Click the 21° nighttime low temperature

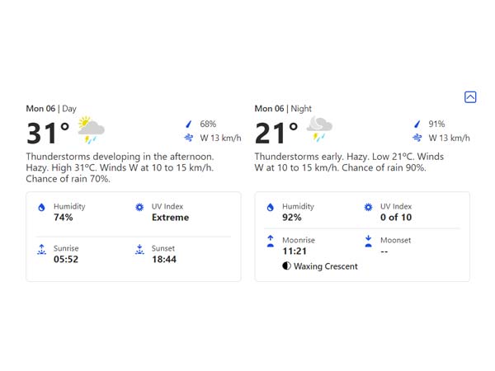276,133
